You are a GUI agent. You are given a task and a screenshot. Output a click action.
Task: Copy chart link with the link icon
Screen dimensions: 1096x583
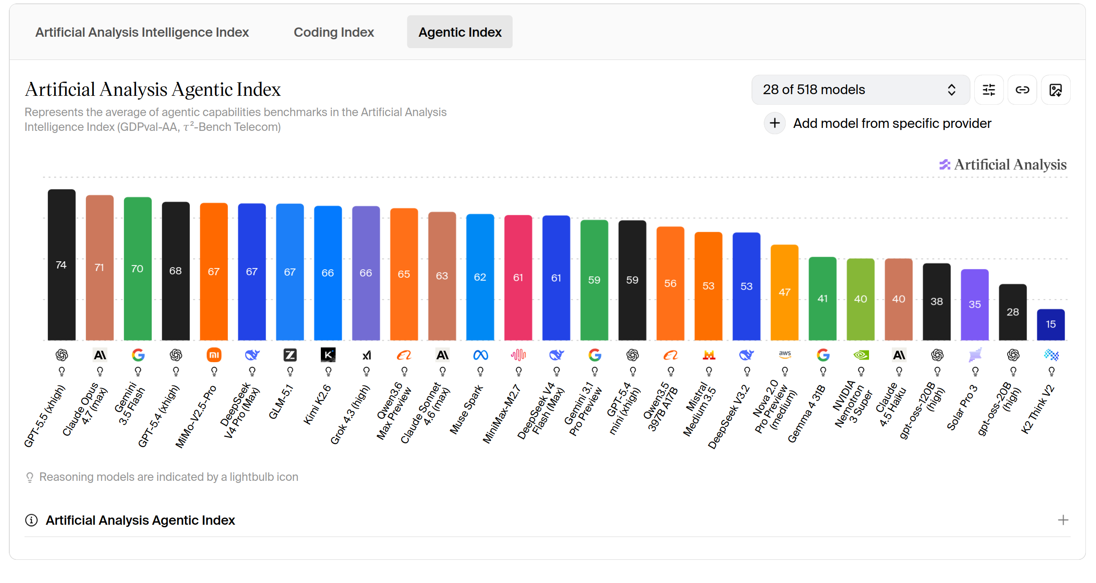pos(1022,89)
